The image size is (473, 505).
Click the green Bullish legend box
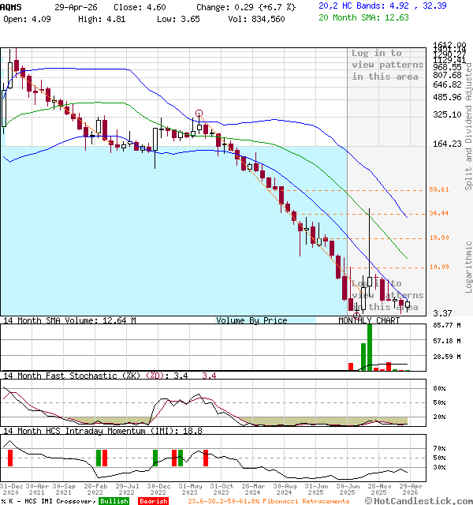[114, 501]
